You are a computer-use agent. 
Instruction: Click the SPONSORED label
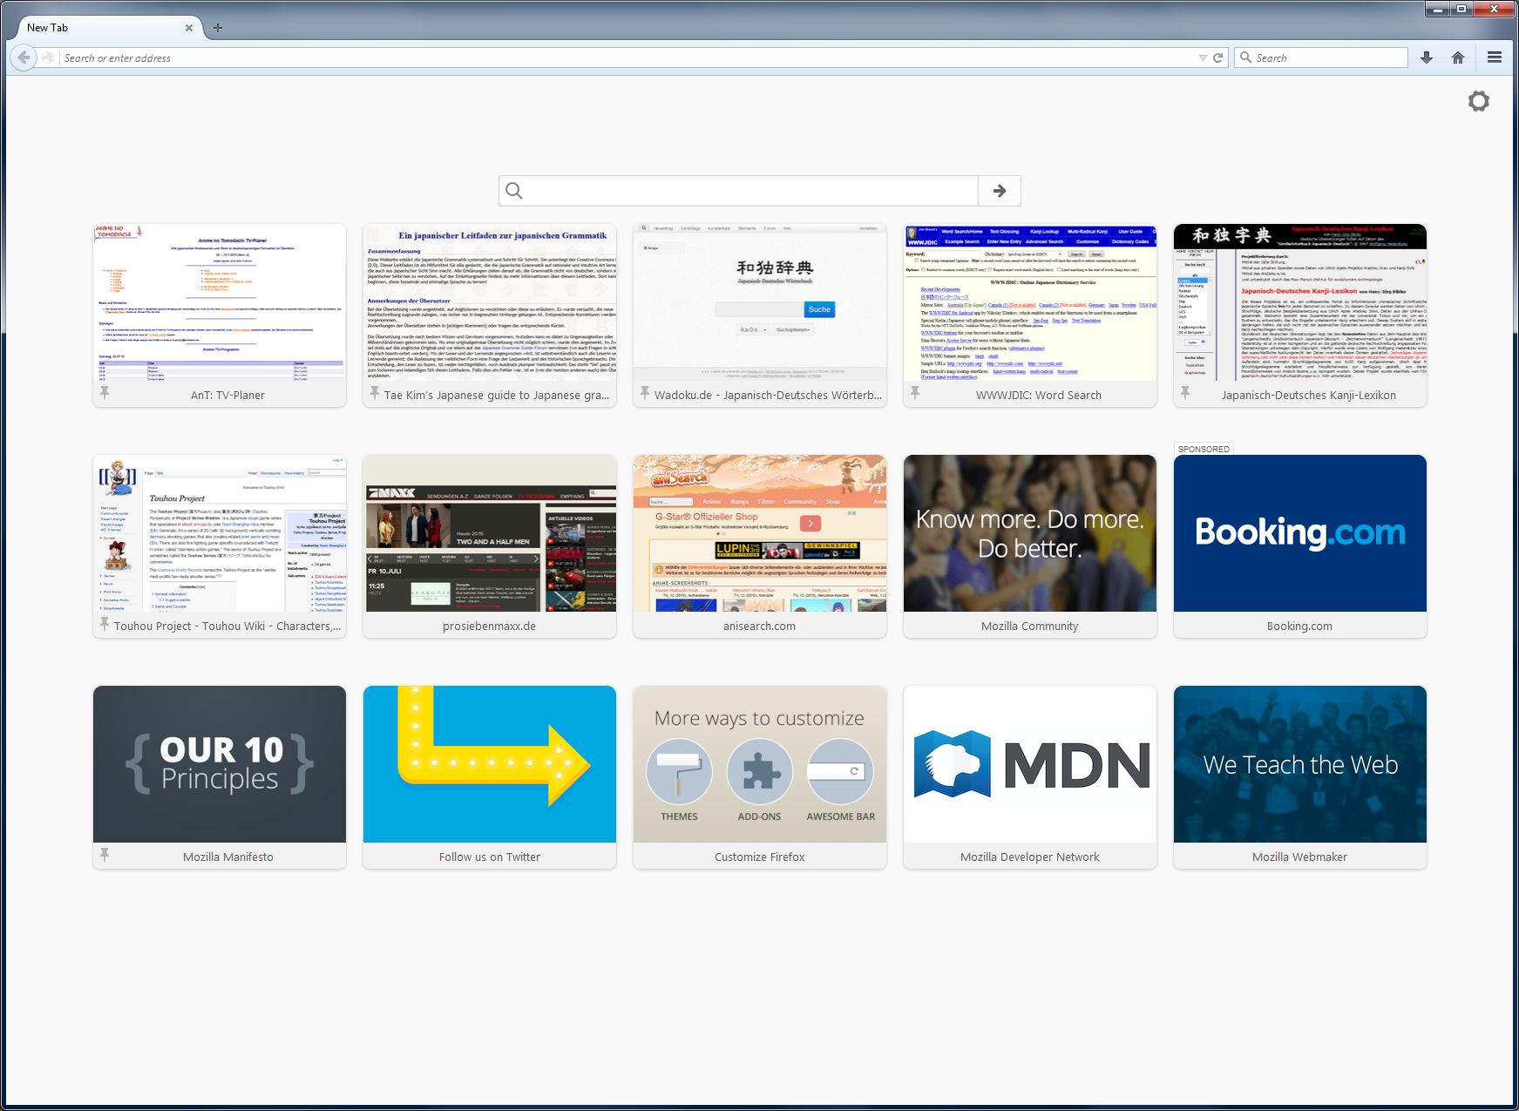coord(1204,449)
